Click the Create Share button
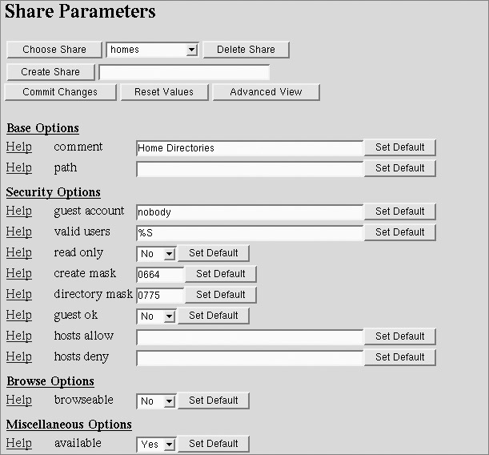Viewport: 489px width, 455px height. (50, 72)
